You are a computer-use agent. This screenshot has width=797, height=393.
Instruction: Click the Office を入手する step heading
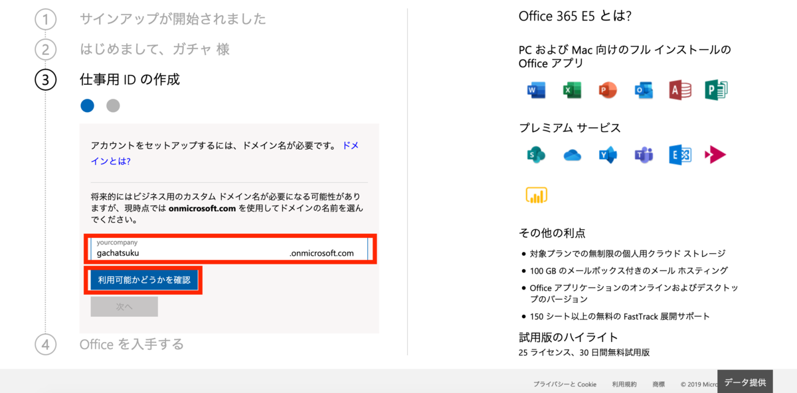click(132, 344)
